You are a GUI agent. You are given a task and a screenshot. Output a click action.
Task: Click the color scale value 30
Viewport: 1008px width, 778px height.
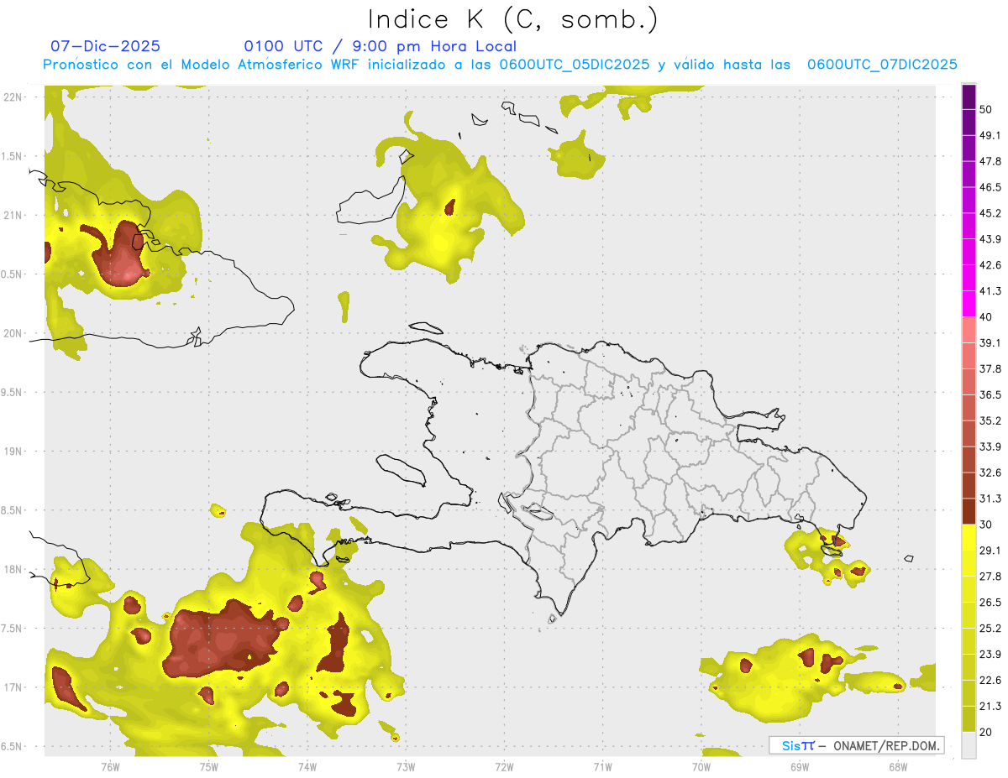coord(985,525)
